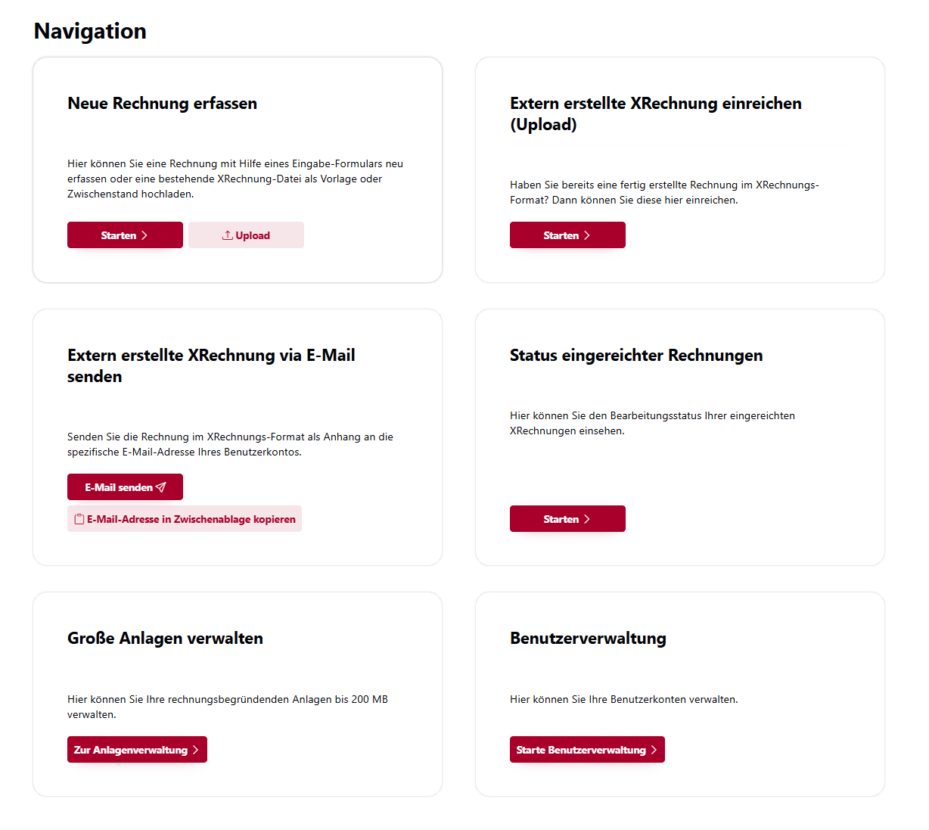This screenshot has width=929, height=830.
Task: Send the XRechnung via E-Mail senden
Action: click(x=125, y=487)
